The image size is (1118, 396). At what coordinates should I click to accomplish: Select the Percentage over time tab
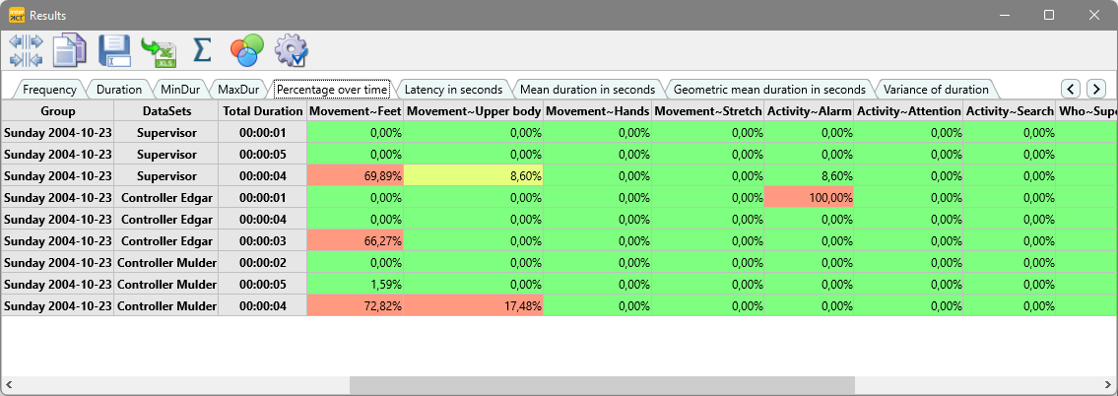point(332,90)
